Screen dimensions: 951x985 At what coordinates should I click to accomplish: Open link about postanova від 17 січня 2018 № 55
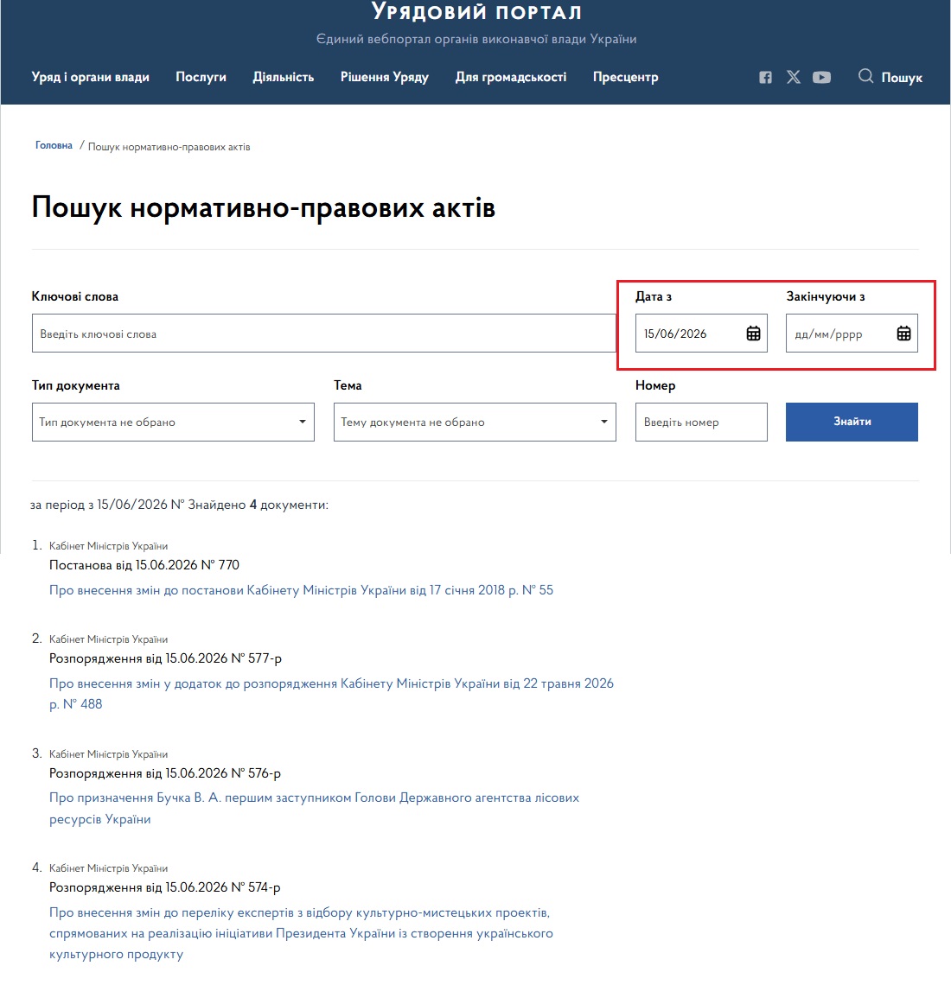(x=301, y=590)
